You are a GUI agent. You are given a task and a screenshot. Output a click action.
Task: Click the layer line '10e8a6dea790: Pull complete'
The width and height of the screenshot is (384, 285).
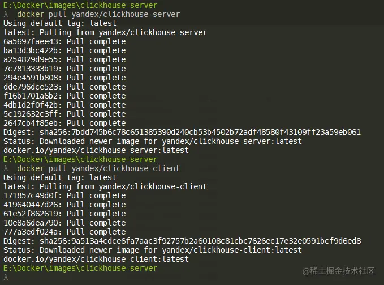coord(64,223)
